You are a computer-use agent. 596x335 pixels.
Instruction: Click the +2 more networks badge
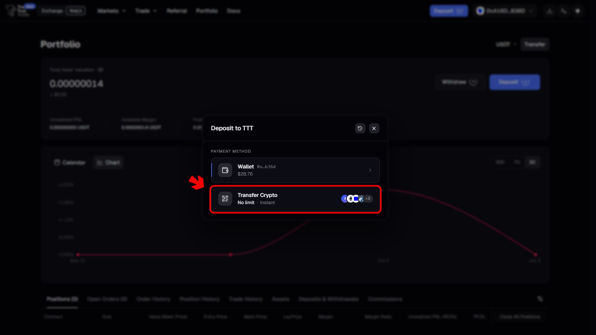(368, 199)
